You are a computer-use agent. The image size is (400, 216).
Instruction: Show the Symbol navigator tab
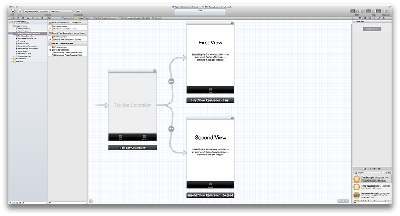pos(18,18)
